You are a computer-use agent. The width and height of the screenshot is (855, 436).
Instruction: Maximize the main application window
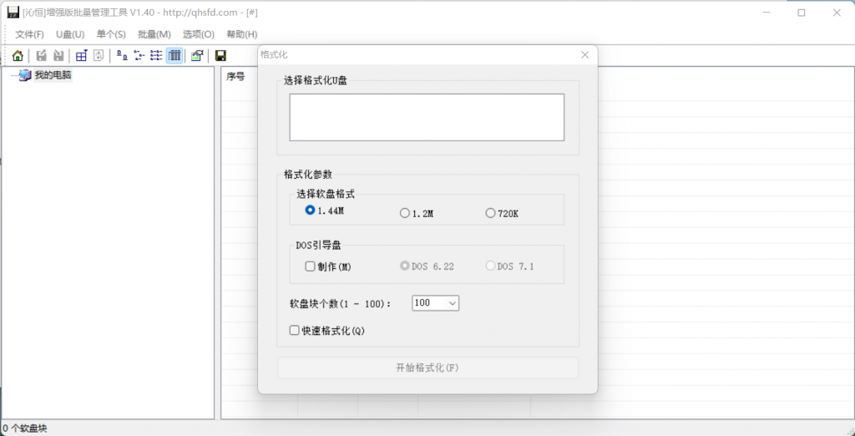coord(802,13)
